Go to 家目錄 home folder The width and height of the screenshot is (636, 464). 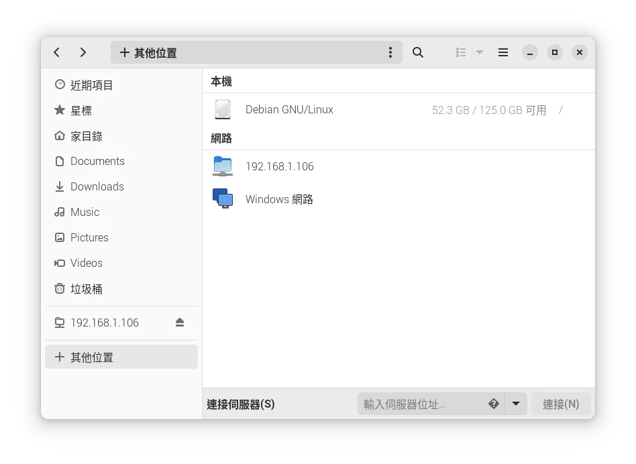coord(86,136)
